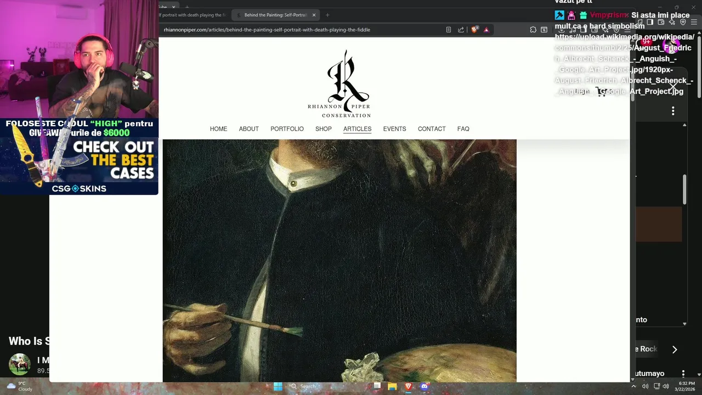Open the 9+ notifications badge
The height and width of the screenshot is (395, 702).
pyautogui.click(x=647, y=42)
